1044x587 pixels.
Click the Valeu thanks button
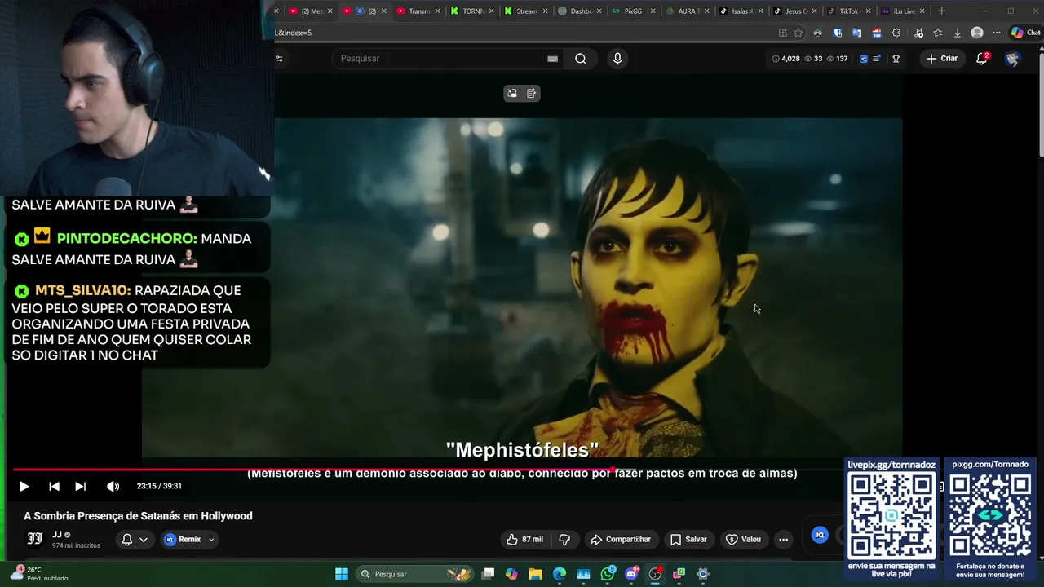743,539
